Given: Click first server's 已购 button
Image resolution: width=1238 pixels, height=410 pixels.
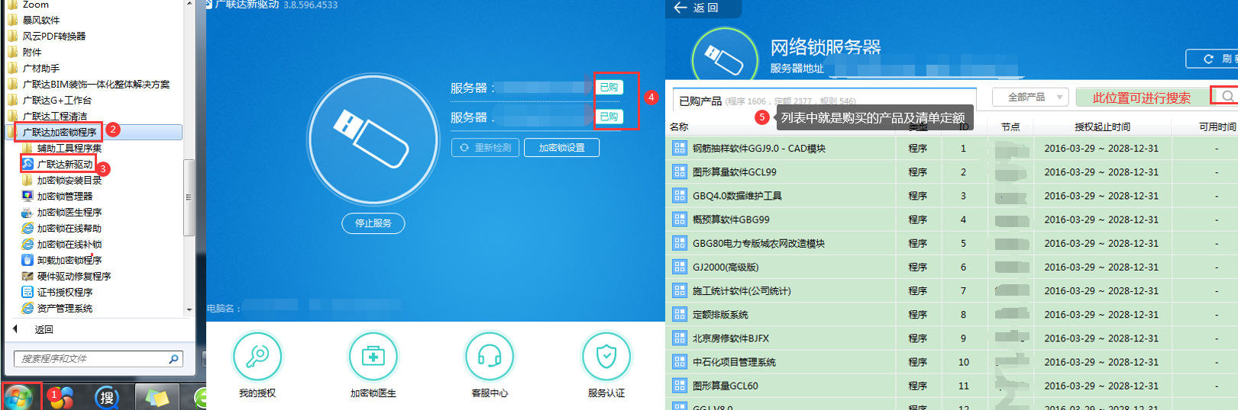Looking at the screenshot, I should pyautogui.click(x=609, y=87).
